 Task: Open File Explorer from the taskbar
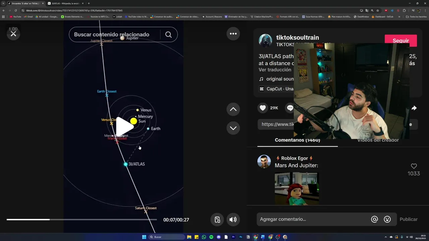[189, 237]
